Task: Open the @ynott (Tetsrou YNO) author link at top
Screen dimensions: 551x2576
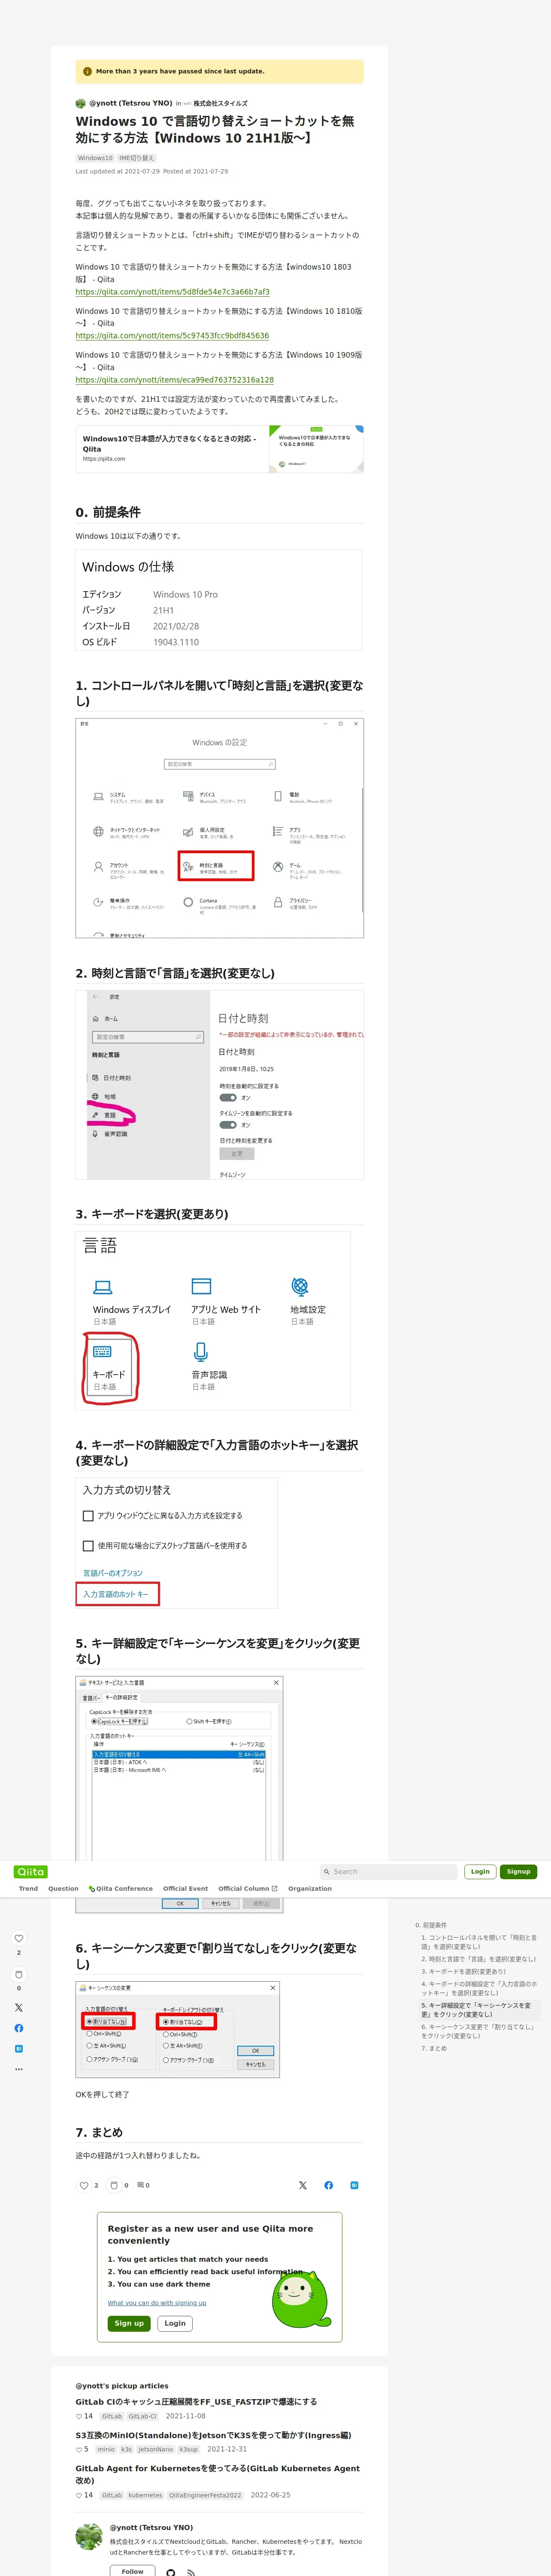Action: point(130,103)
